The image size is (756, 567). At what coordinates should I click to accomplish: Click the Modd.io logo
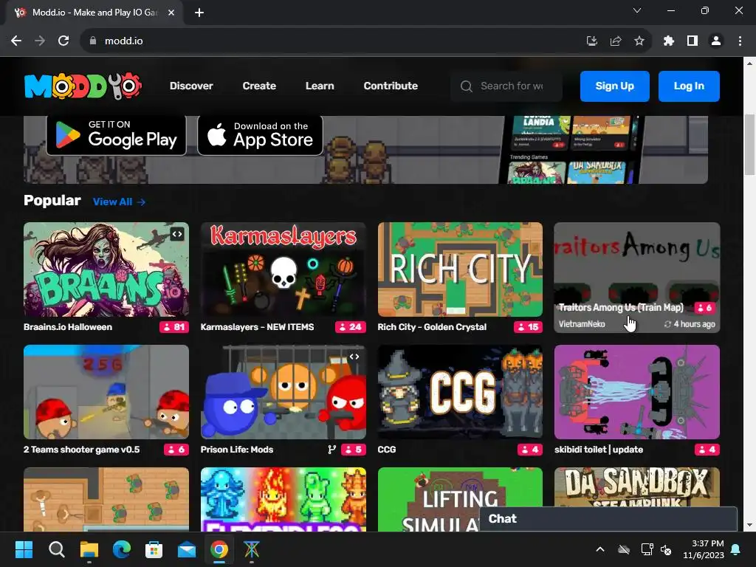[83, 86]
